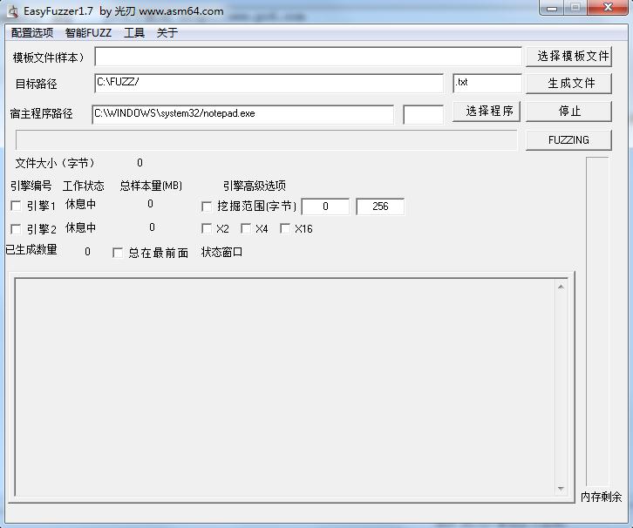Minimize the EasyFuzzer window
This screenshot has width=633, height=528.
click(552, 8)
